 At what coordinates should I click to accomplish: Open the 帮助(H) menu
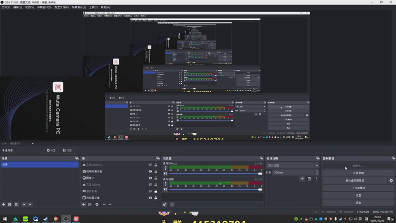[105, 7]
